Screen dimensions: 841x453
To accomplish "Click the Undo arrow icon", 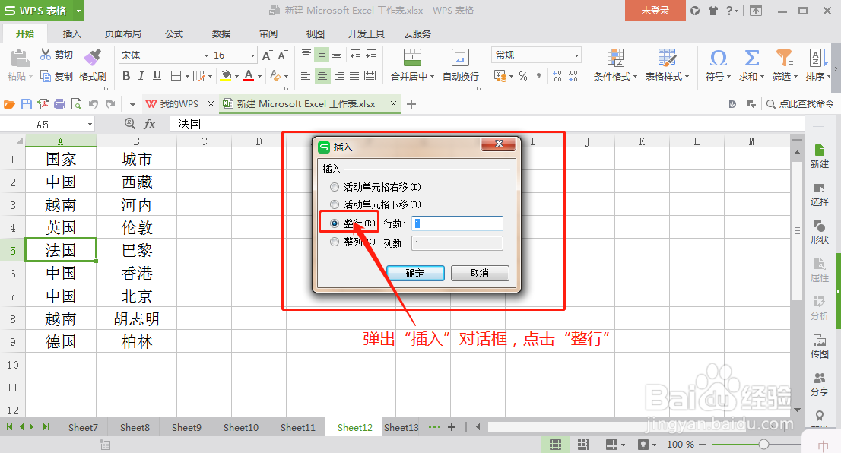I will tap(94, 104).
